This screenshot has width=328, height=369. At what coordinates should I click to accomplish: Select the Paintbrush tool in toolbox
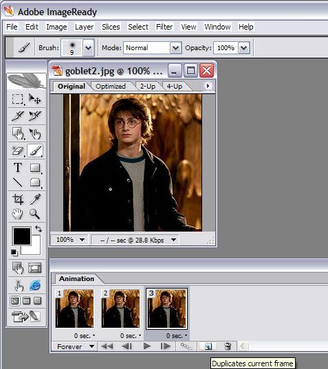(35, 150)
